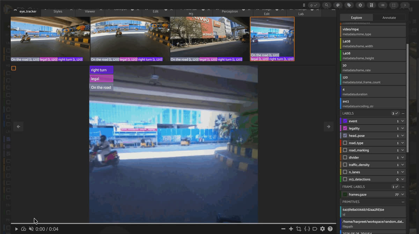Expand the event field chevron
The image size is (419, 234).
point(403,121)
